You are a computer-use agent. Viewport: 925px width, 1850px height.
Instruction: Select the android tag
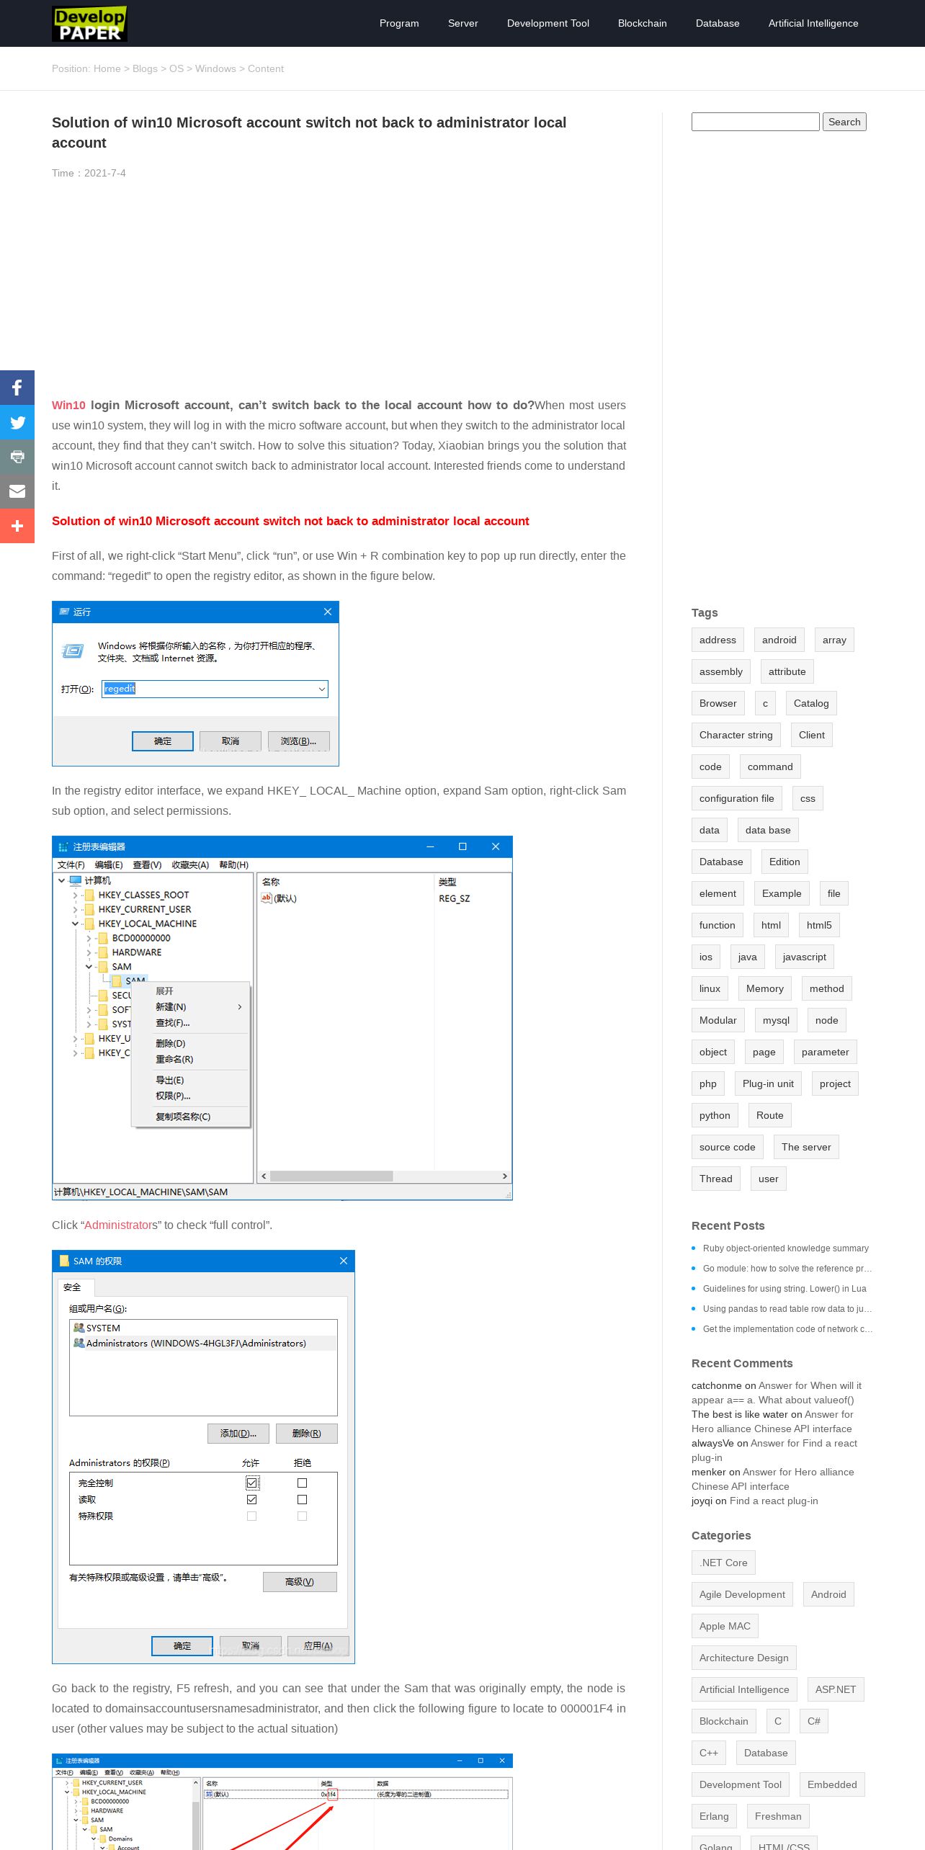coord(779,640)
